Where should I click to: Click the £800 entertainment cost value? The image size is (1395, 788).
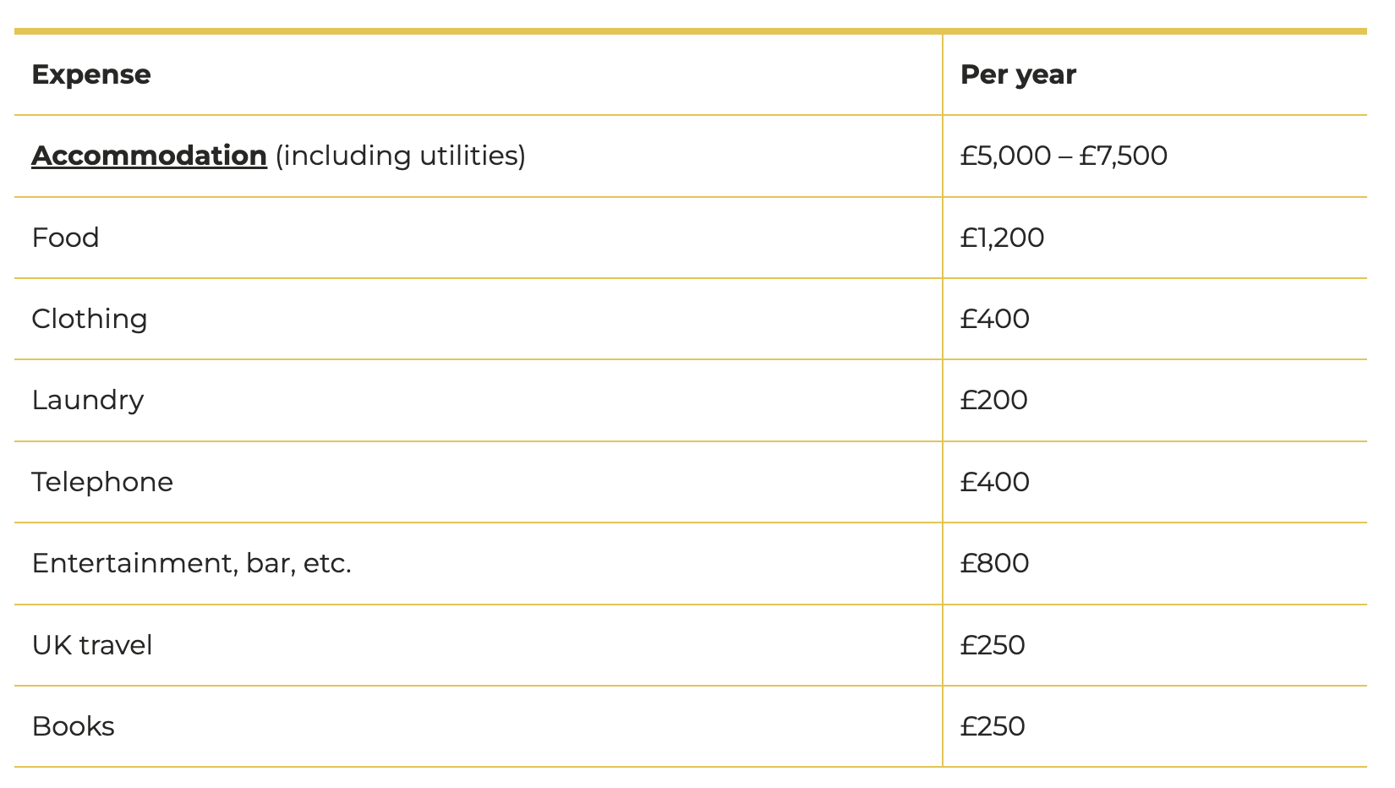[x=994, y=563]
